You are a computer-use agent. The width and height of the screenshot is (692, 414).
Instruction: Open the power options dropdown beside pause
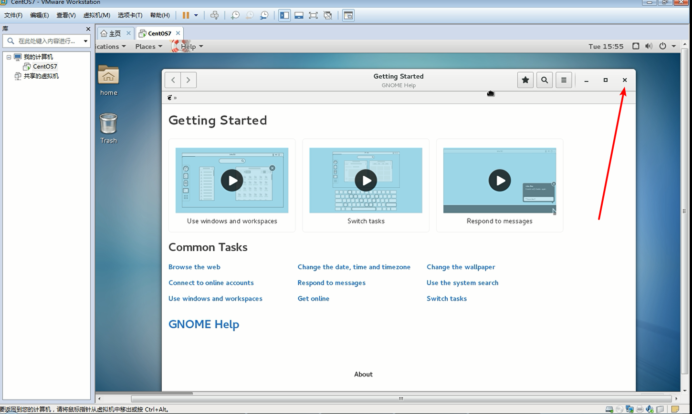pos(196,15)
